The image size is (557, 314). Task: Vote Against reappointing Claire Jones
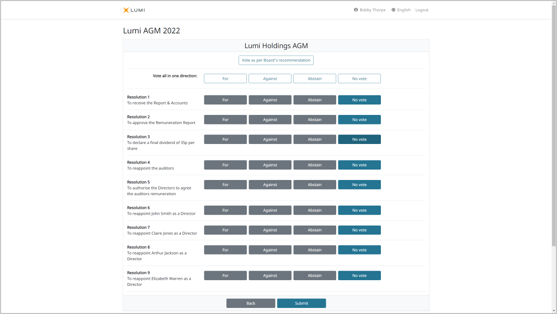point(270,230)
